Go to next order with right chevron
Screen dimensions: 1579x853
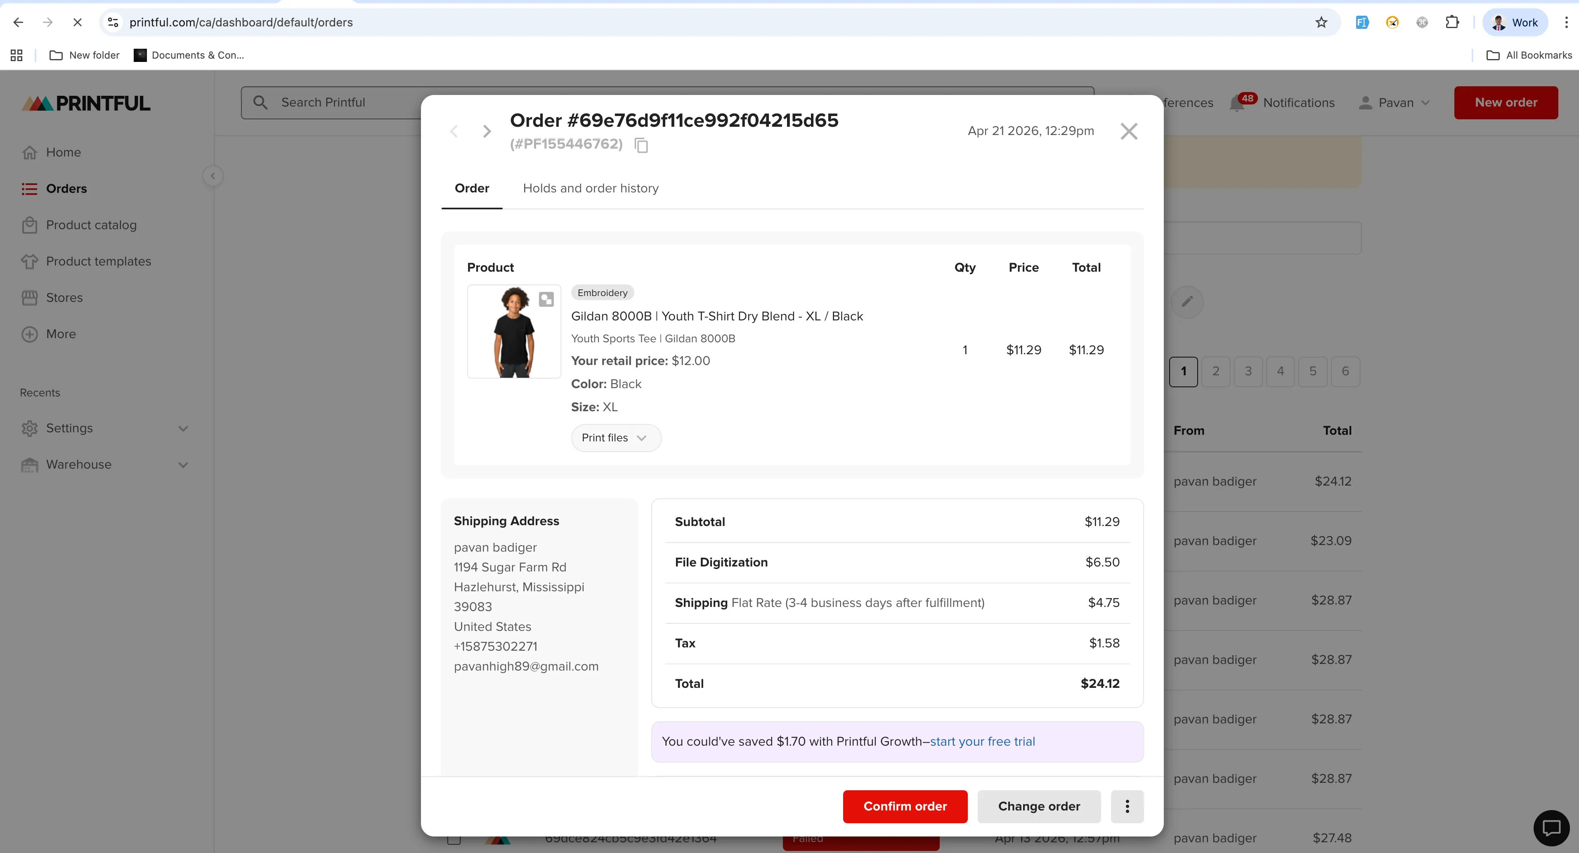tap(487, 131)
